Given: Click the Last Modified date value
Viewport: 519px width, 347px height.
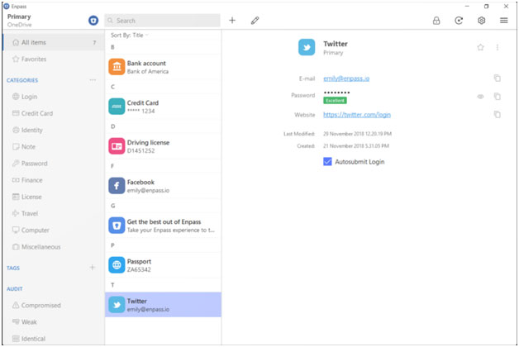Looking at the screenshot, I should coord(358,134).
